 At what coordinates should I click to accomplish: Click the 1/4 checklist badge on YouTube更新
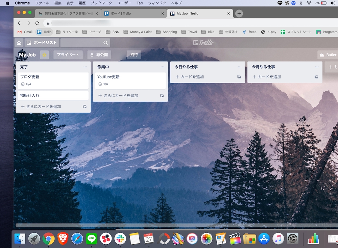point(103,84)
